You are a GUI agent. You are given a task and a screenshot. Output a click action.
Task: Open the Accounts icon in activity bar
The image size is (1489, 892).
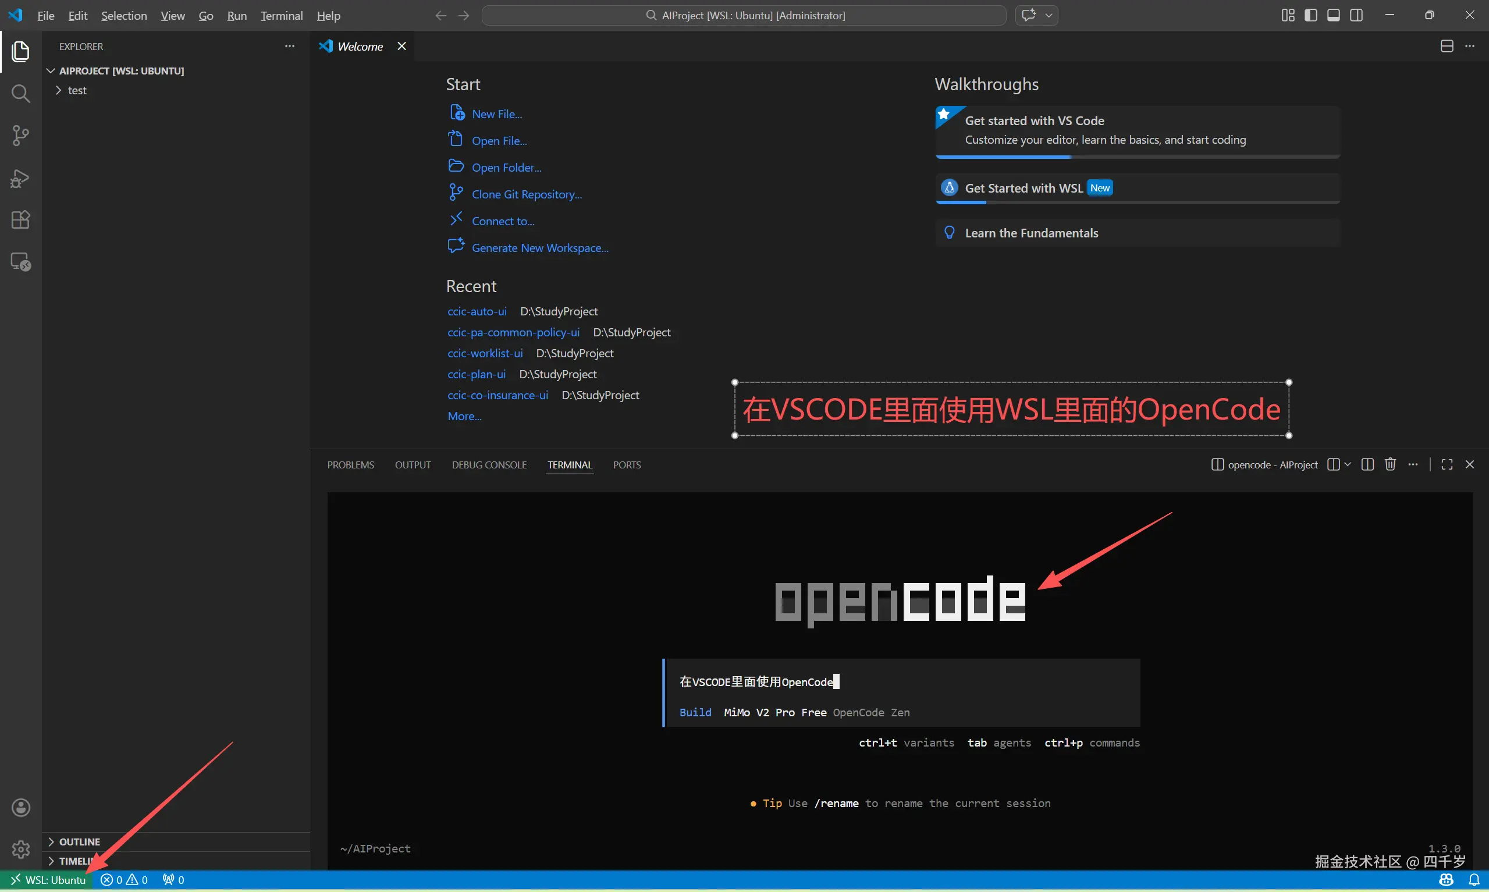[20, 807]
